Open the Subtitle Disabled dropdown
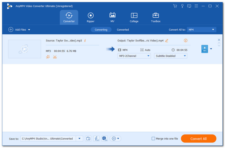The width and height of the screenshot is (225, 148). 171,56
